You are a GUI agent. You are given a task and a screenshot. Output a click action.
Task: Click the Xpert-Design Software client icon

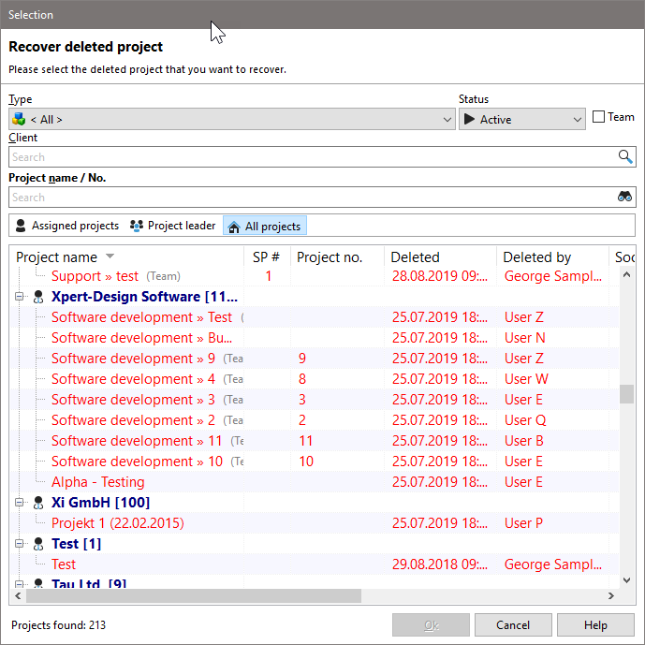38,297
